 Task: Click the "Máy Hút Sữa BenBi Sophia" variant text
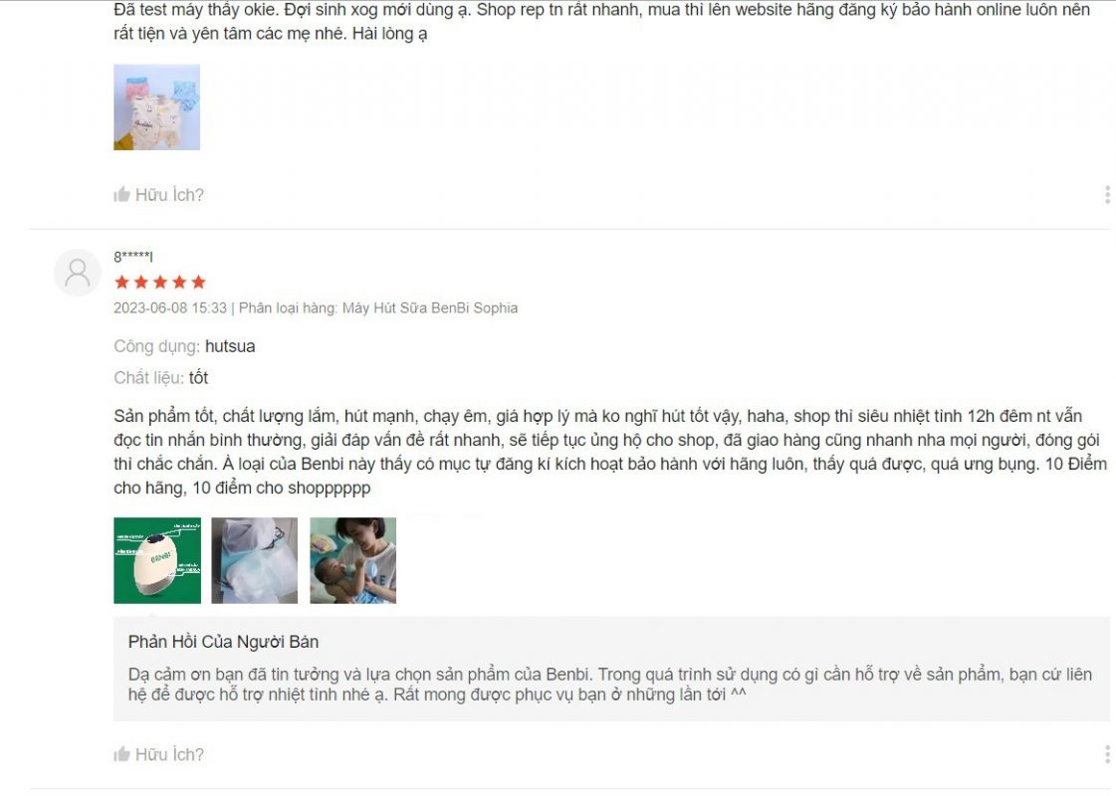(x=430, y=308)
